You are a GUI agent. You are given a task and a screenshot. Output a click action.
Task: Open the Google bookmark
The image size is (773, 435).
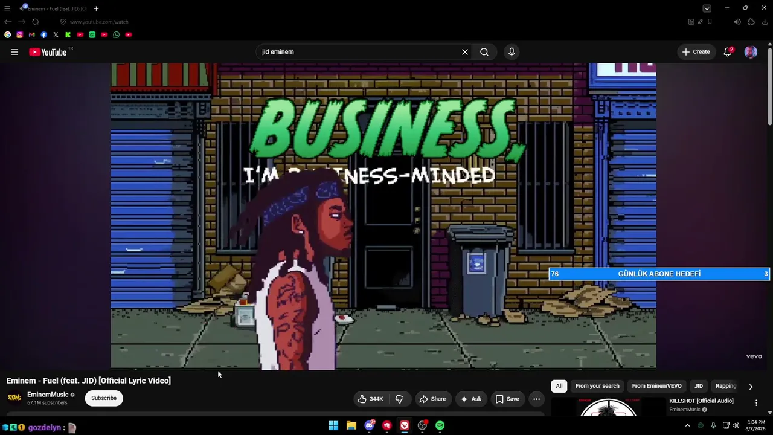coord(8,35)
